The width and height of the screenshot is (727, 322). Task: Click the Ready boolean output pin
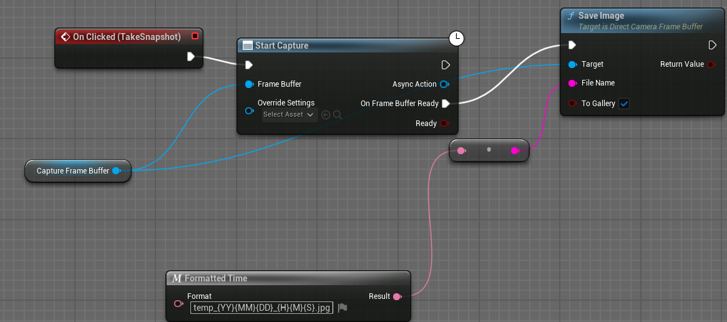(x=444, y=124)
